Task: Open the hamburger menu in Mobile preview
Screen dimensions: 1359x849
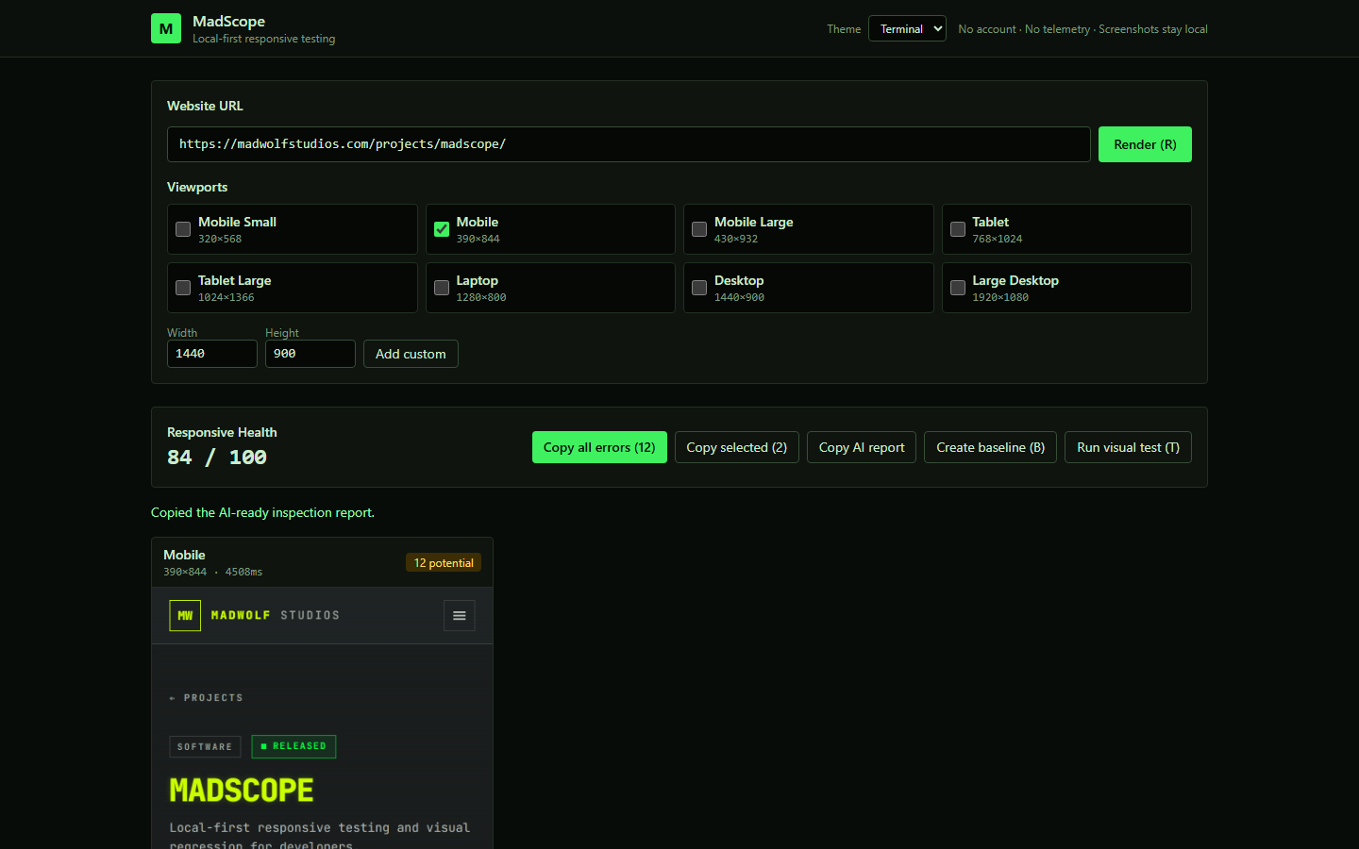Action: [x=460, y=616]
